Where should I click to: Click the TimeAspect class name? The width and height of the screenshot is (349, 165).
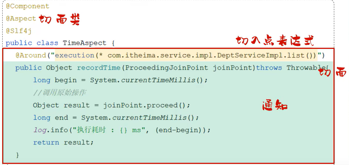pyautogui.click(x=84, y=43)
